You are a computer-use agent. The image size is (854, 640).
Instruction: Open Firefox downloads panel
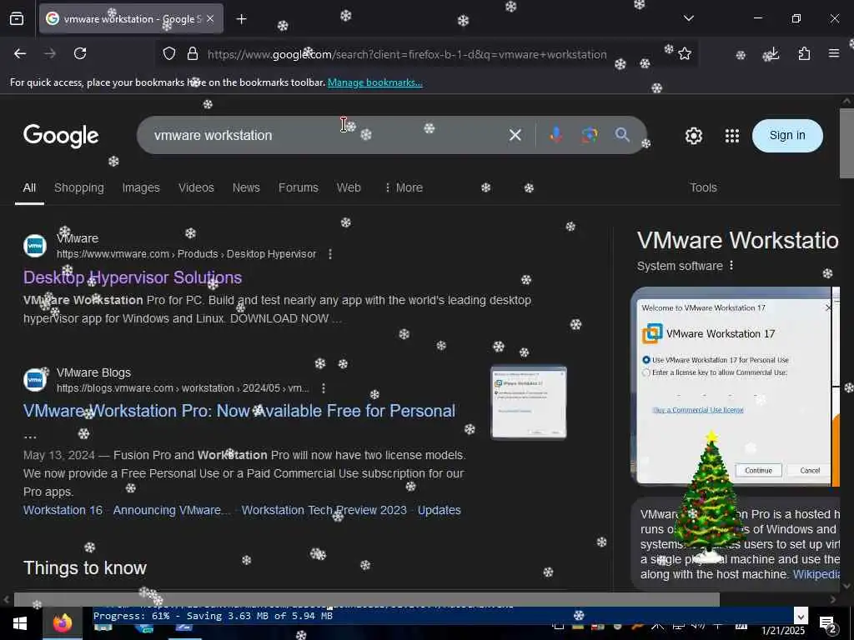click(773, 54)
